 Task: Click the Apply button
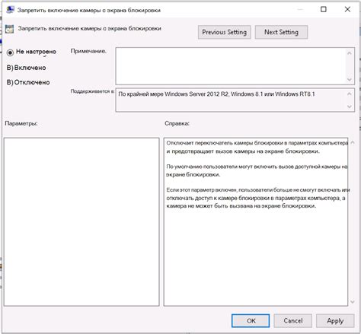(x=335, y=321)
